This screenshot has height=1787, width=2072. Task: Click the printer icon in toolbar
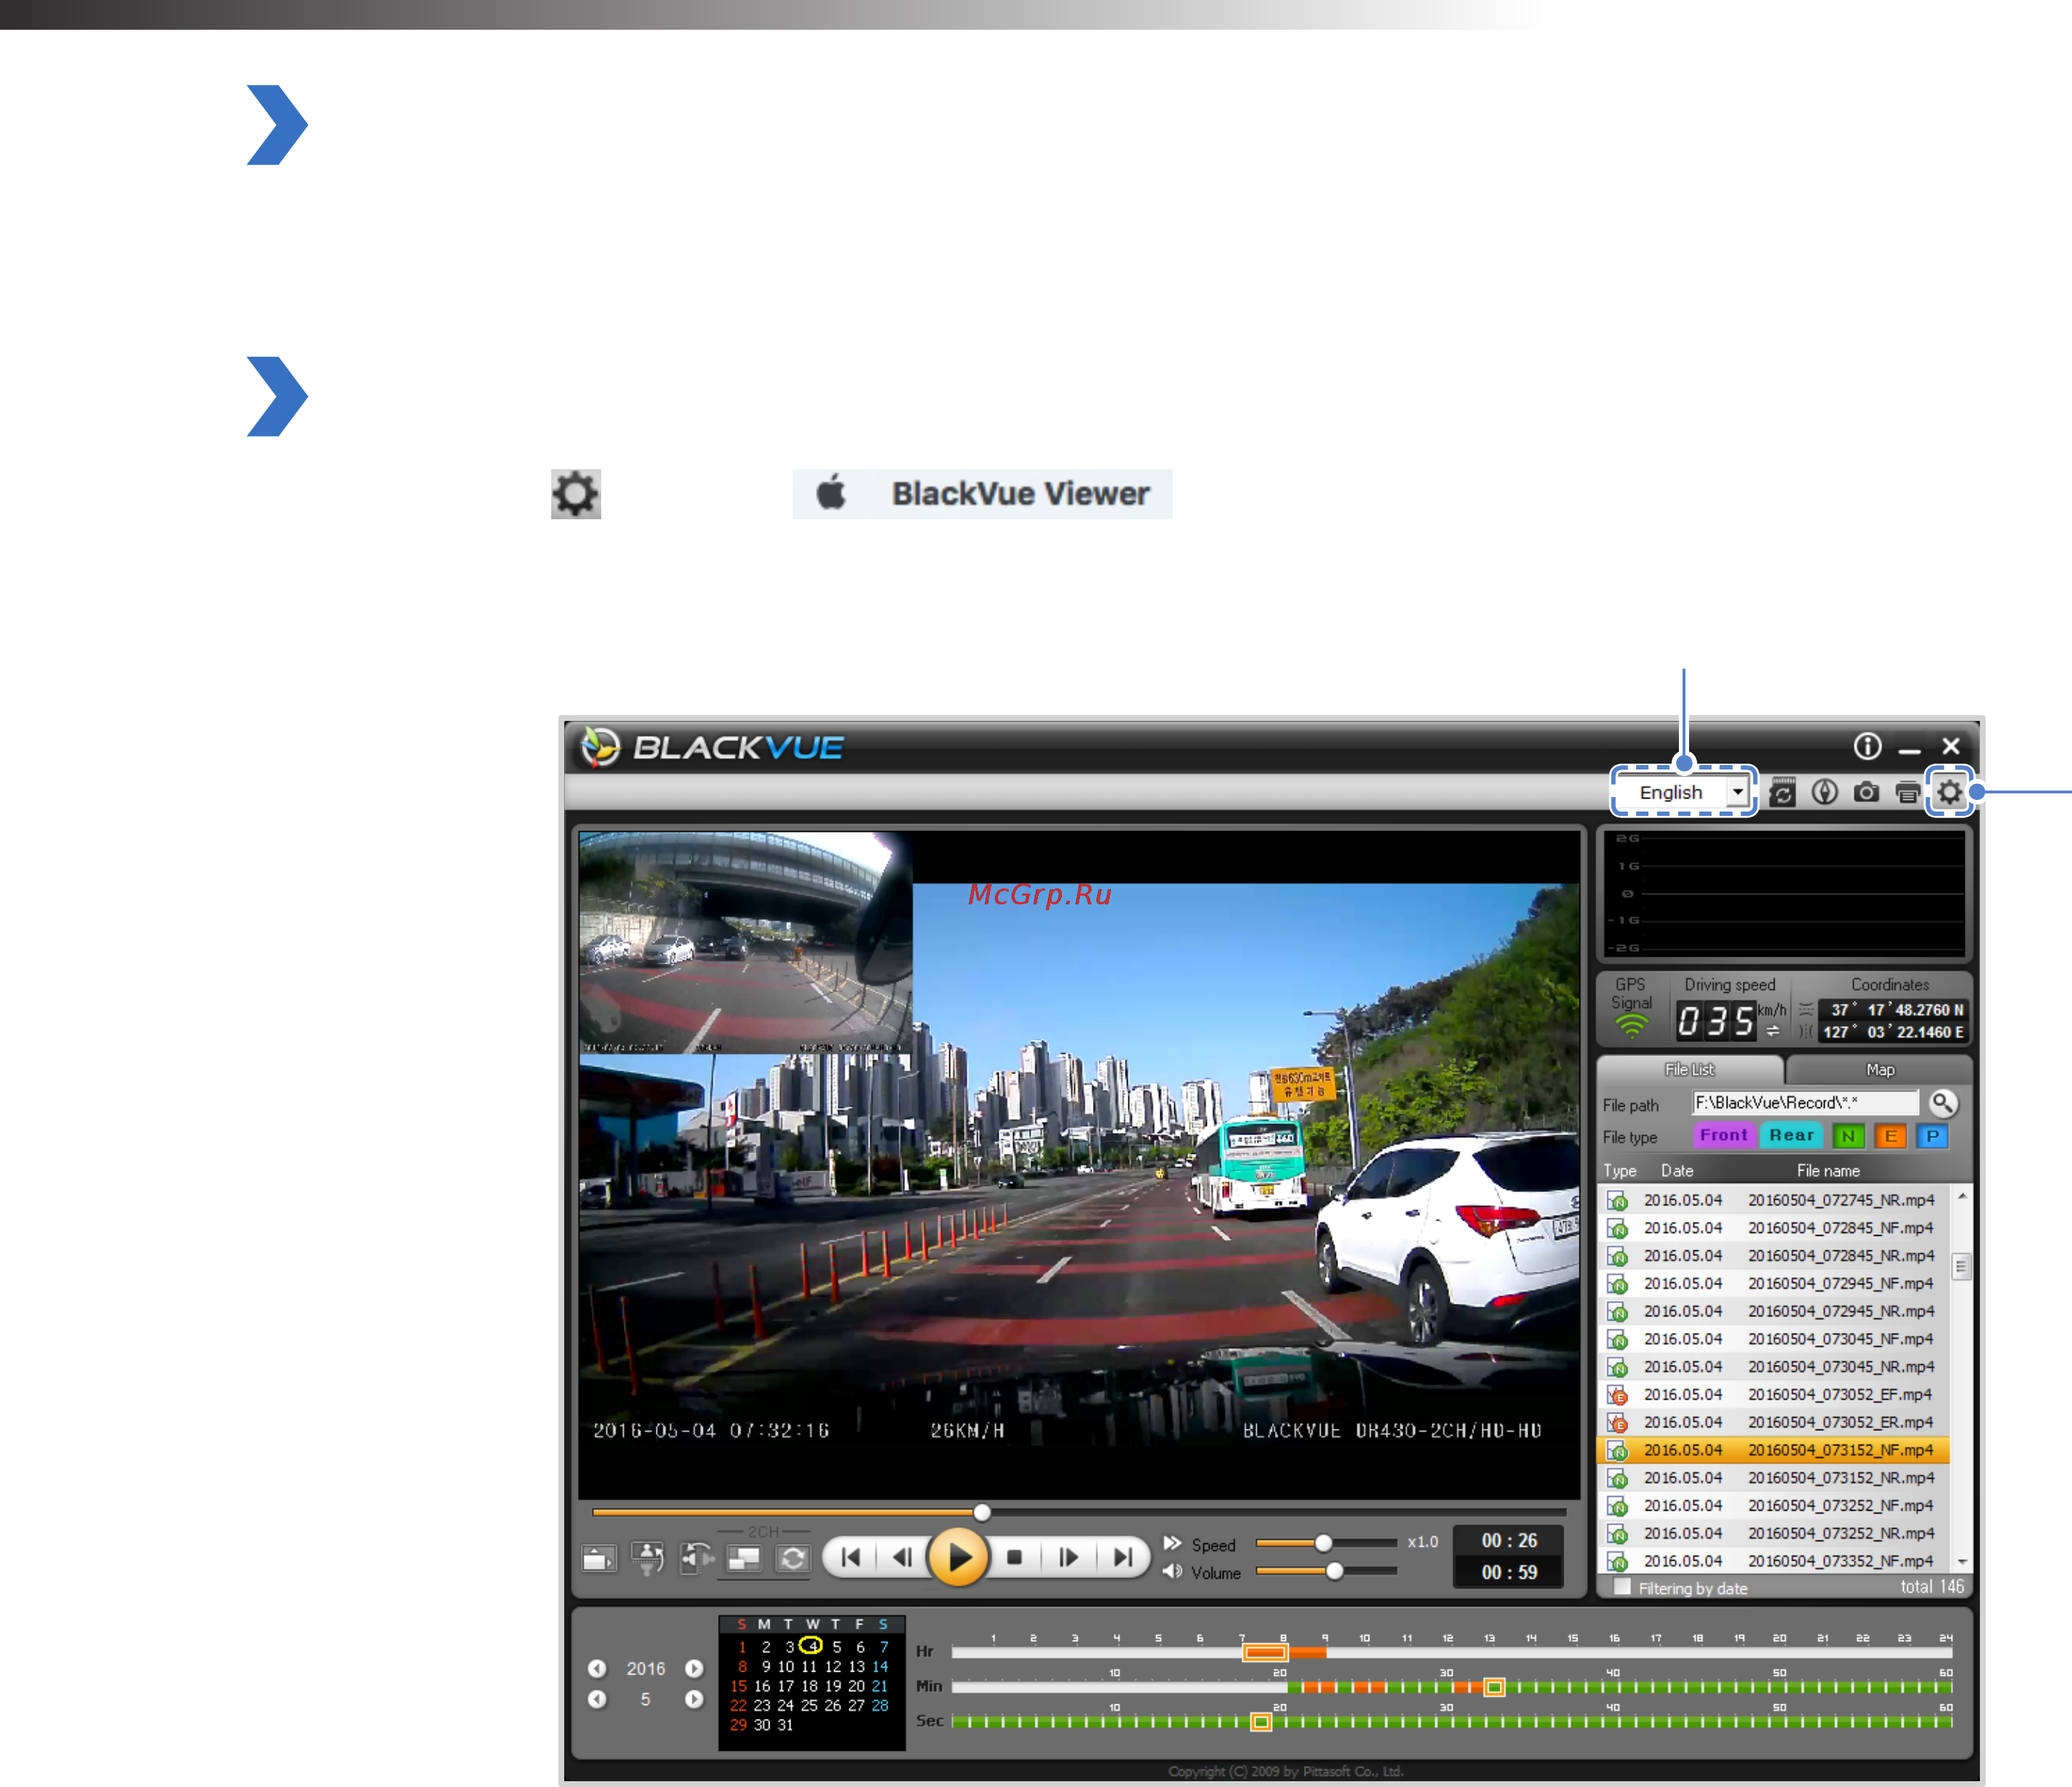click(1907, 793)
